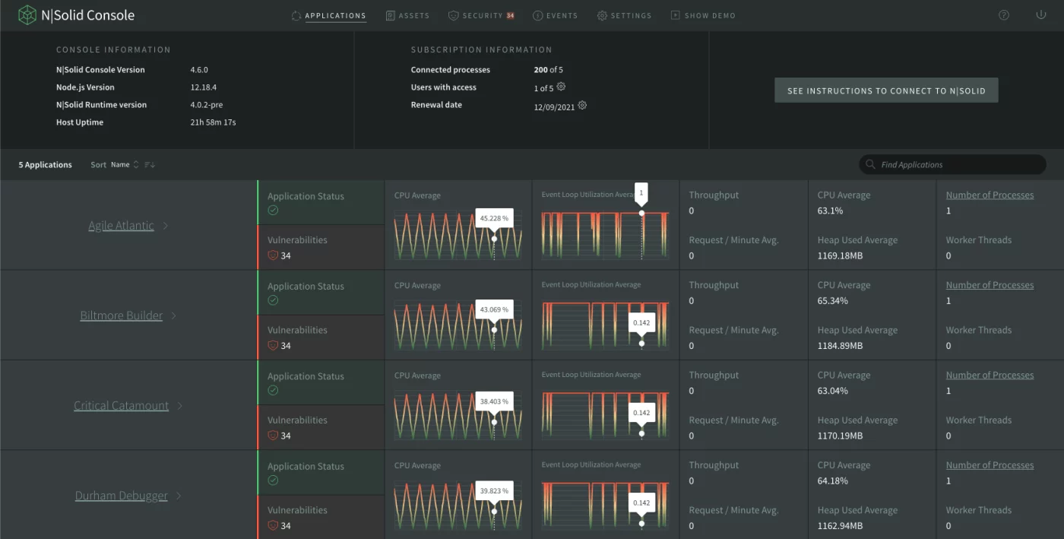The image size is (1064, 539).
Task: Go to the Assets tab
Action: (x=407, y=15)
